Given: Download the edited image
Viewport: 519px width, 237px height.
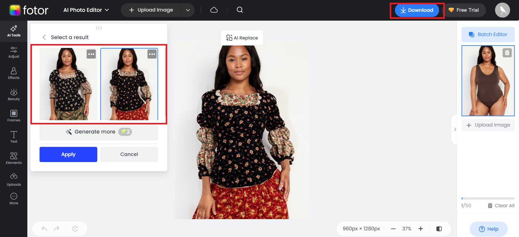Looking at the screenshot, I should point(417,10).
